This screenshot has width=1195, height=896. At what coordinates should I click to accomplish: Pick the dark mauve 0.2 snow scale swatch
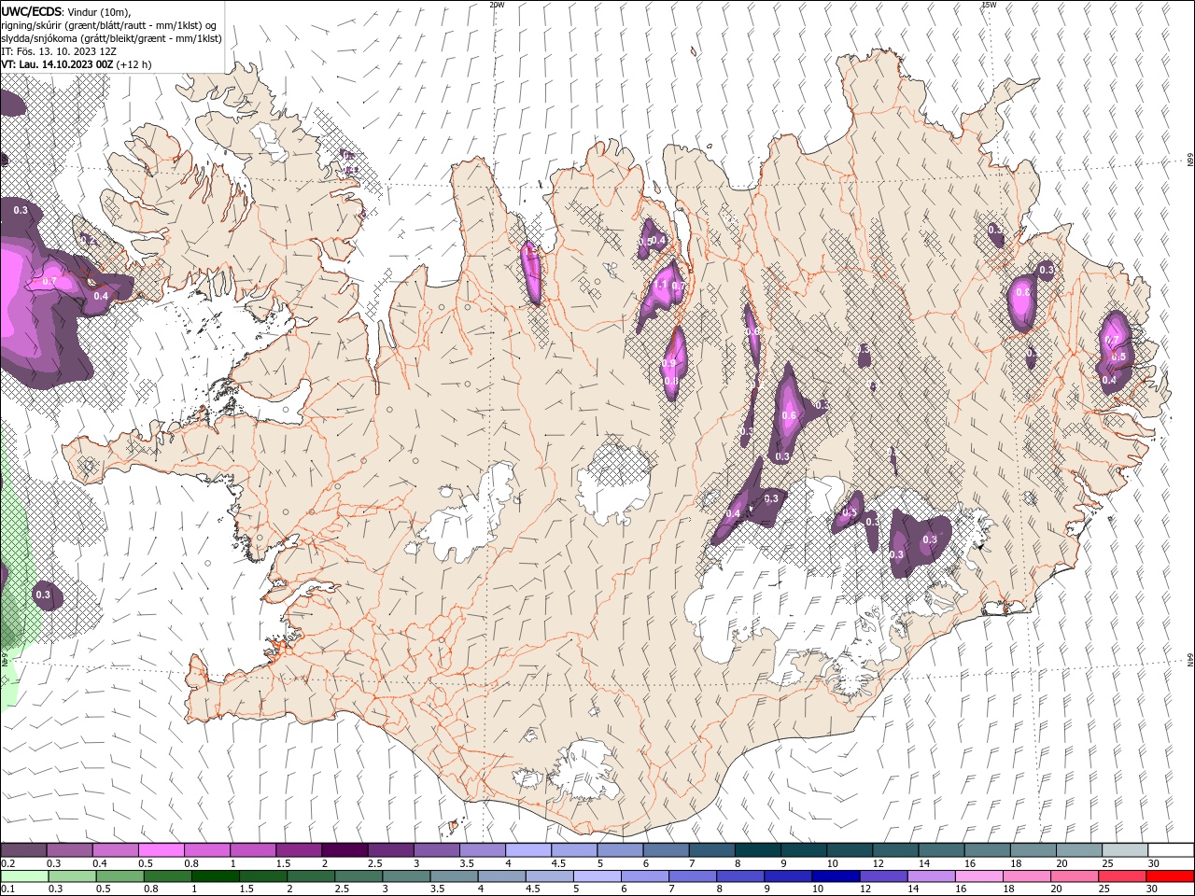click(x=23, y=850)
